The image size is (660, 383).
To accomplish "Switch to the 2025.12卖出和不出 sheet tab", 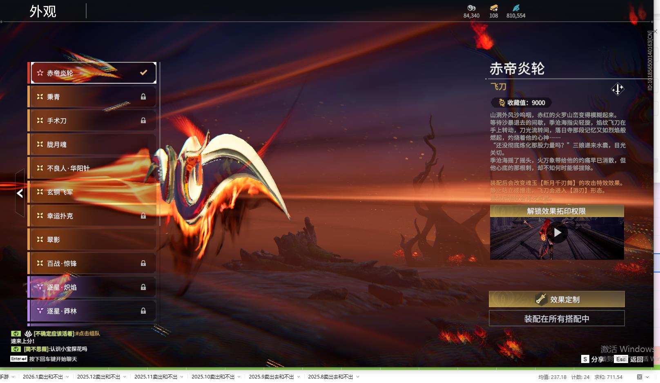I will [98, 377].
